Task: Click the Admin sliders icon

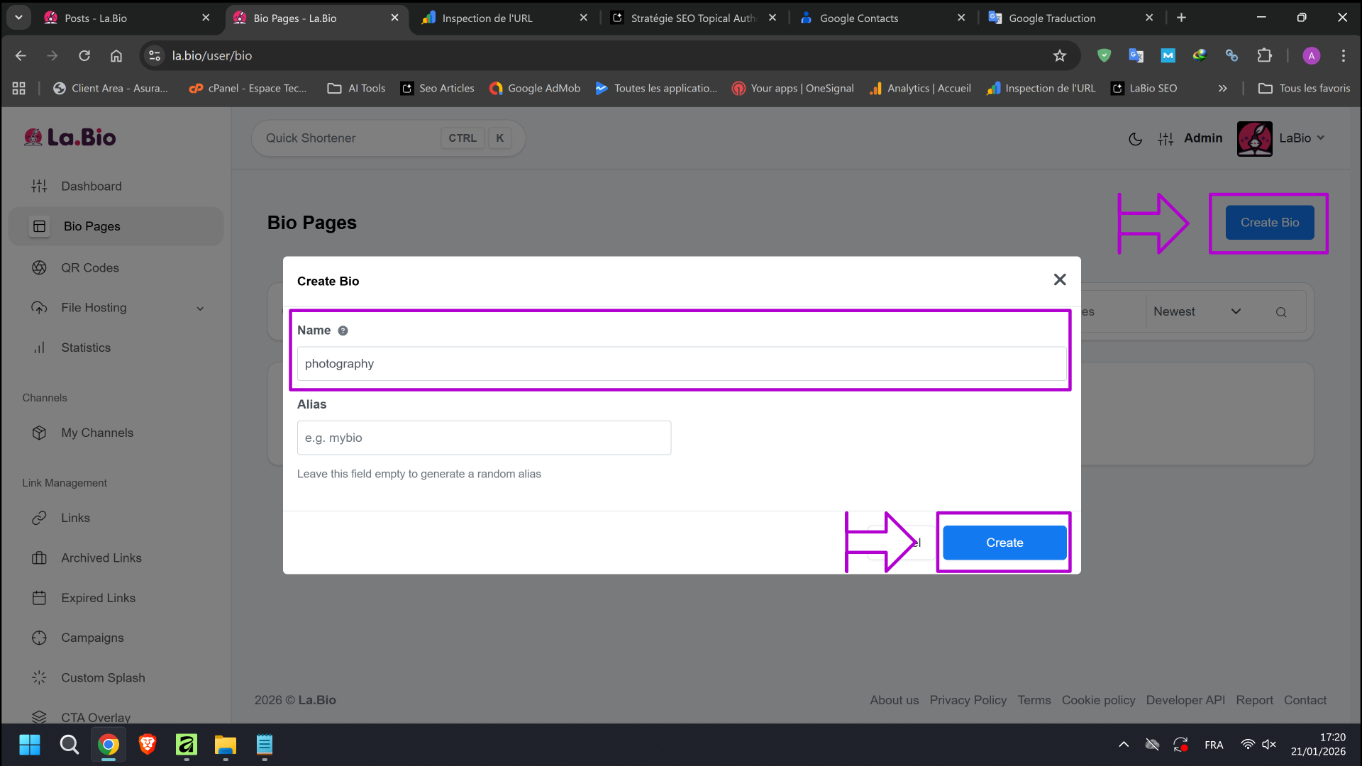Action: pyautogui.click(x=1166, y=139)
